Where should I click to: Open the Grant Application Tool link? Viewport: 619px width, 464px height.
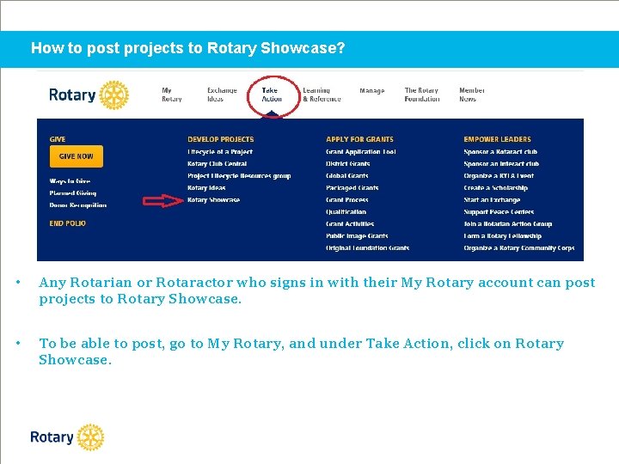[361, 152]
